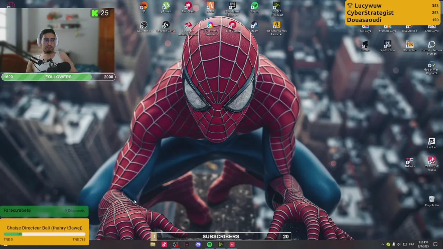443x249 pixels.
Task: Change FRA keyboard language
Action: (x=412, y=245)
